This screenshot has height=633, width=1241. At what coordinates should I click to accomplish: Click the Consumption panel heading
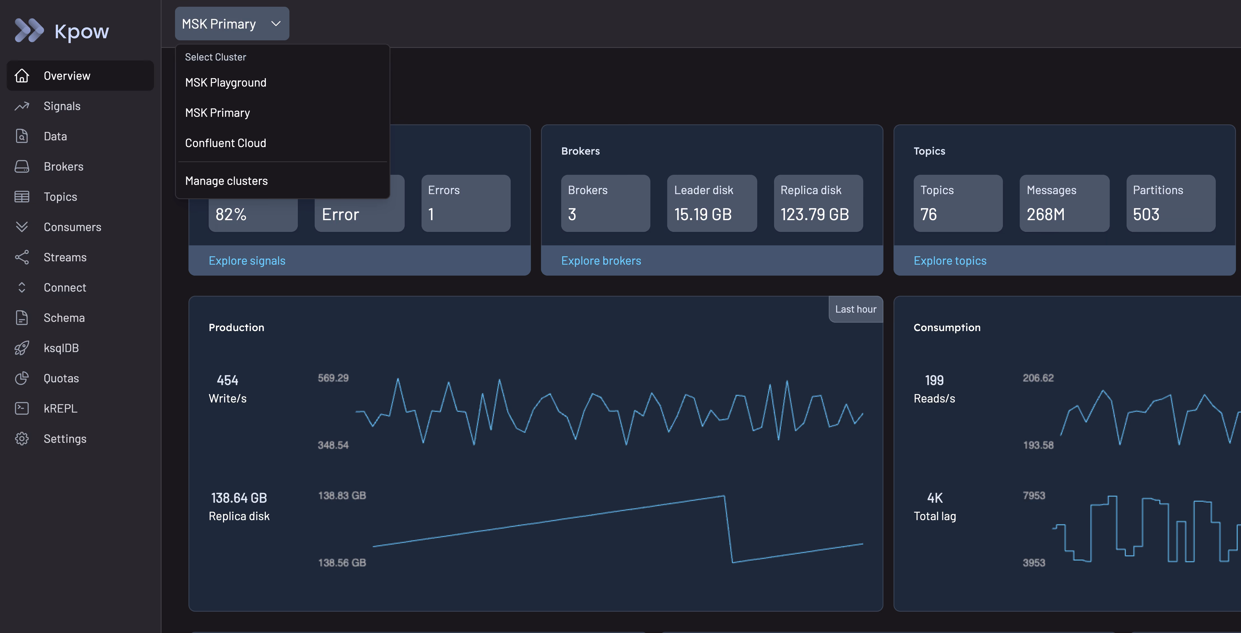(947, 327)
